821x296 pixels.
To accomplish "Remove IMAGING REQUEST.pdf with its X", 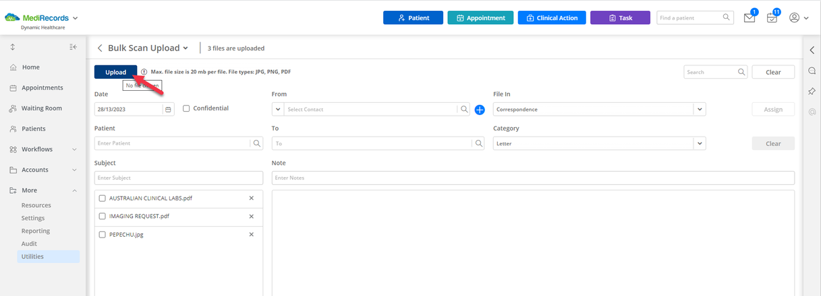I will pyautogui.click(x=252, y=217).
